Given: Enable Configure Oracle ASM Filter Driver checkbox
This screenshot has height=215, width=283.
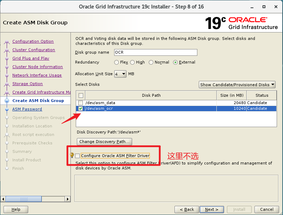Looking at the screenshot, I should [x=78, y=156].
